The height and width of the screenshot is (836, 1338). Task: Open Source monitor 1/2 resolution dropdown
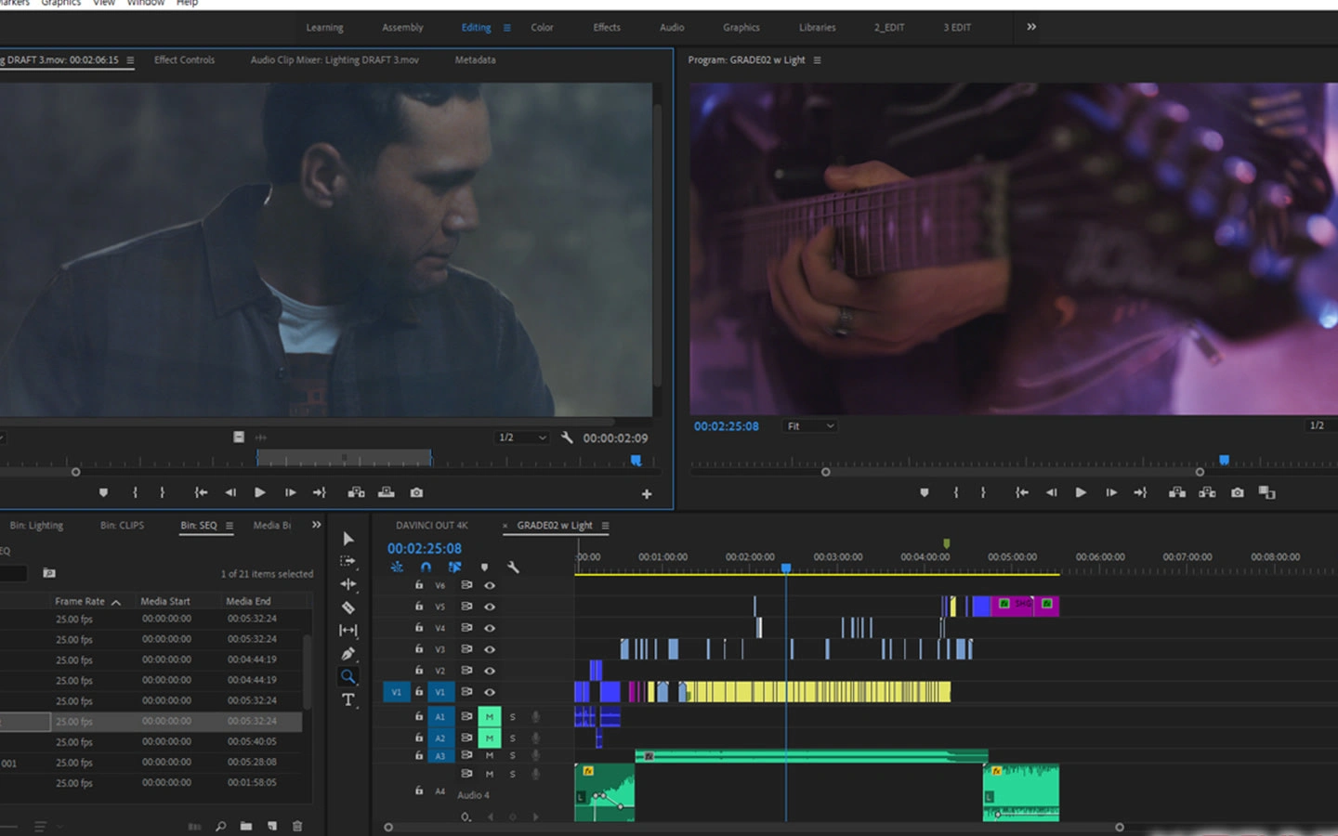[522, 438]
